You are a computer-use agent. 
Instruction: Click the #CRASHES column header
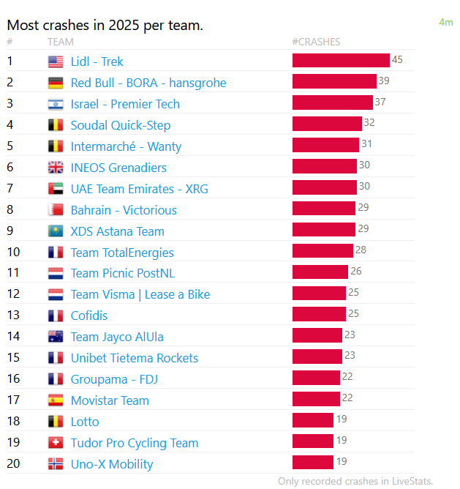pos(316,42)
